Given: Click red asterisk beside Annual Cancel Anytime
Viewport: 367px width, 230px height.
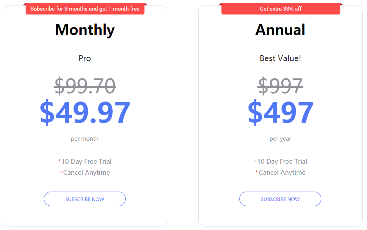Looking at the screenshot, I should tap(257, 172).
